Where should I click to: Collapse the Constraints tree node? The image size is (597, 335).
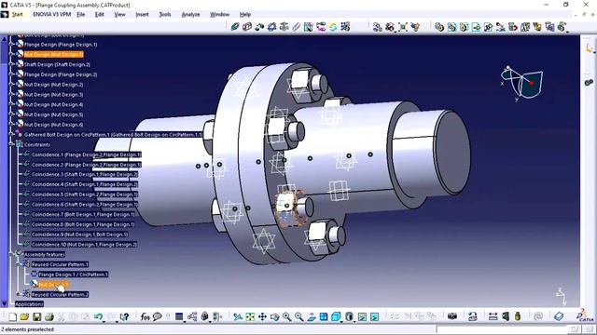pos(11,145)
